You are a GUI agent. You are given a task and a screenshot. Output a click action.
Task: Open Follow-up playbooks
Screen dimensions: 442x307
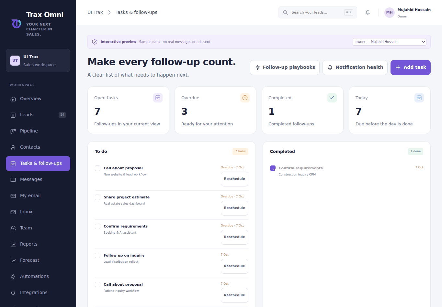pyautogui.click(x=285, y=68)
